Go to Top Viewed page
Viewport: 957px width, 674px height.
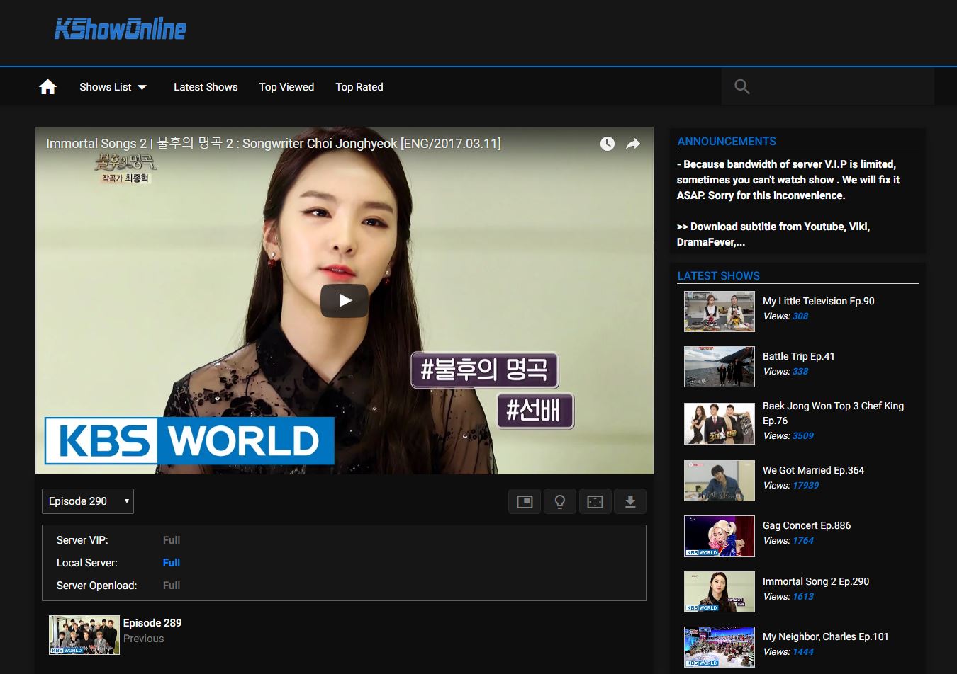[286, 87]
